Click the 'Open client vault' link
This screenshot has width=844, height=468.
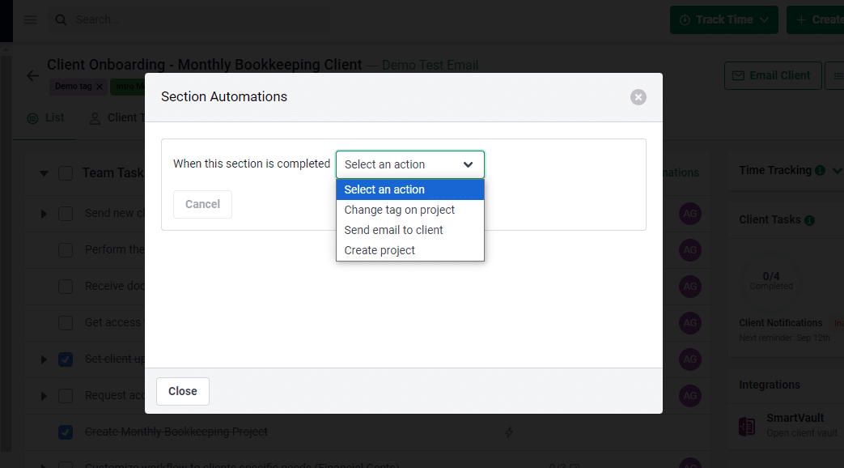(x=802, y=433)
